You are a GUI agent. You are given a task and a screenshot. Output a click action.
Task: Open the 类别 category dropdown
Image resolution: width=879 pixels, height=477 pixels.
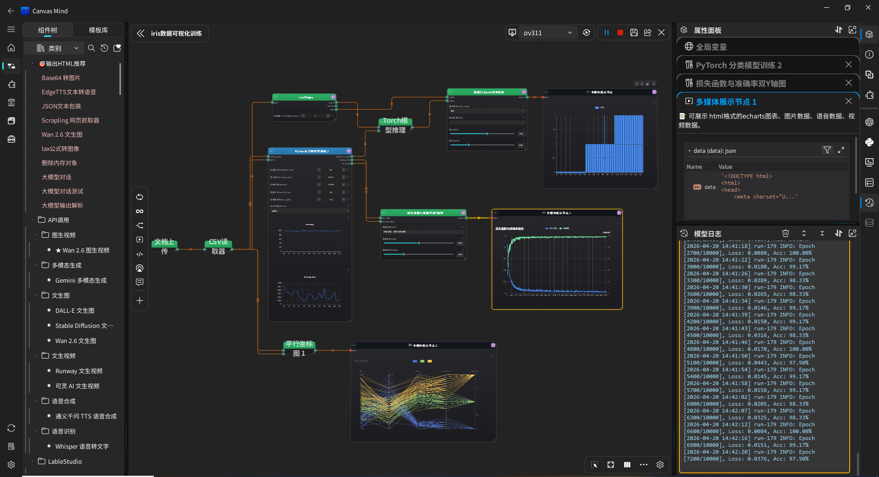[x=54, y=48]
